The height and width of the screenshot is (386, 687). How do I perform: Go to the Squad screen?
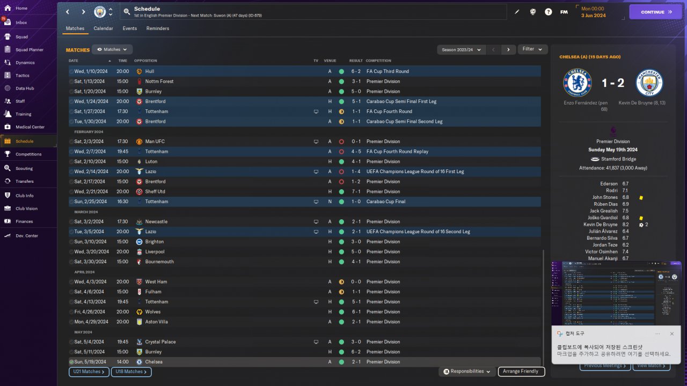21,37
